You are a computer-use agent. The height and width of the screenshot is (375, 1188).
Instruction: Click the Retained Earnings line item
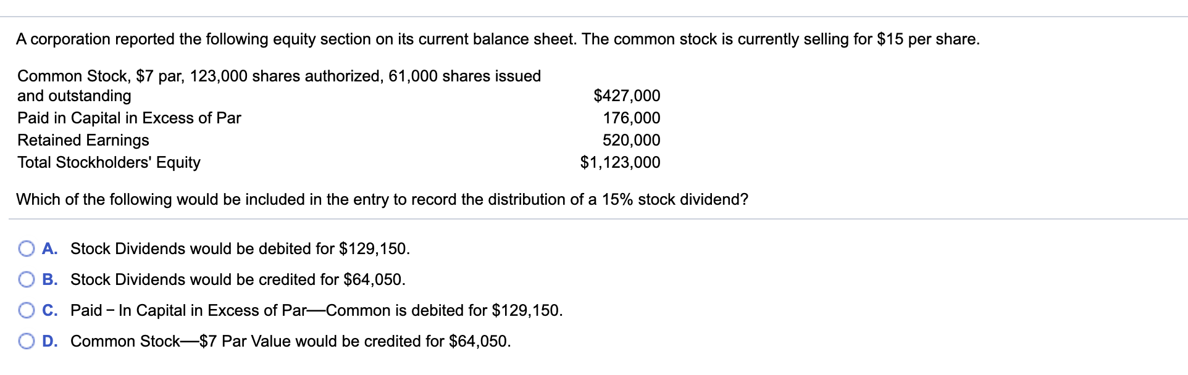pyautogui.click(x=83, y=140)
